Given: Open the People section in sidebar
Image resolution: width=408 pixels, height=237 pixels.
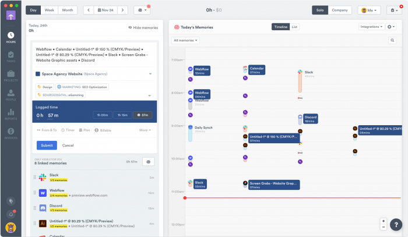Looking at the screenshot, I should 10,95.
